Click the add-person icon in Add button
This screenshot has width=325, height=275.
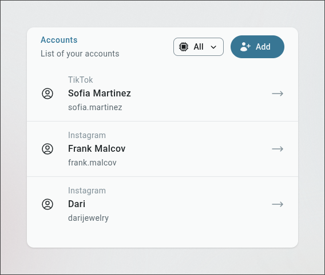(x=245, y=47)
